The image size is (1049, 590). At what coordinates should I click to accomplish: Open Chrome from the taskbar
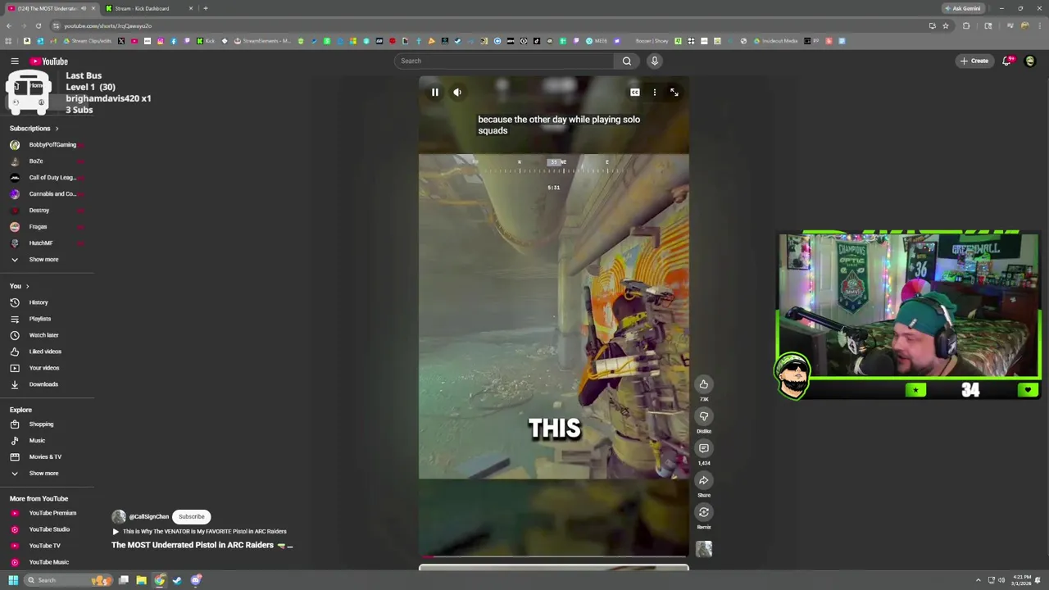[x=159, y=580]
